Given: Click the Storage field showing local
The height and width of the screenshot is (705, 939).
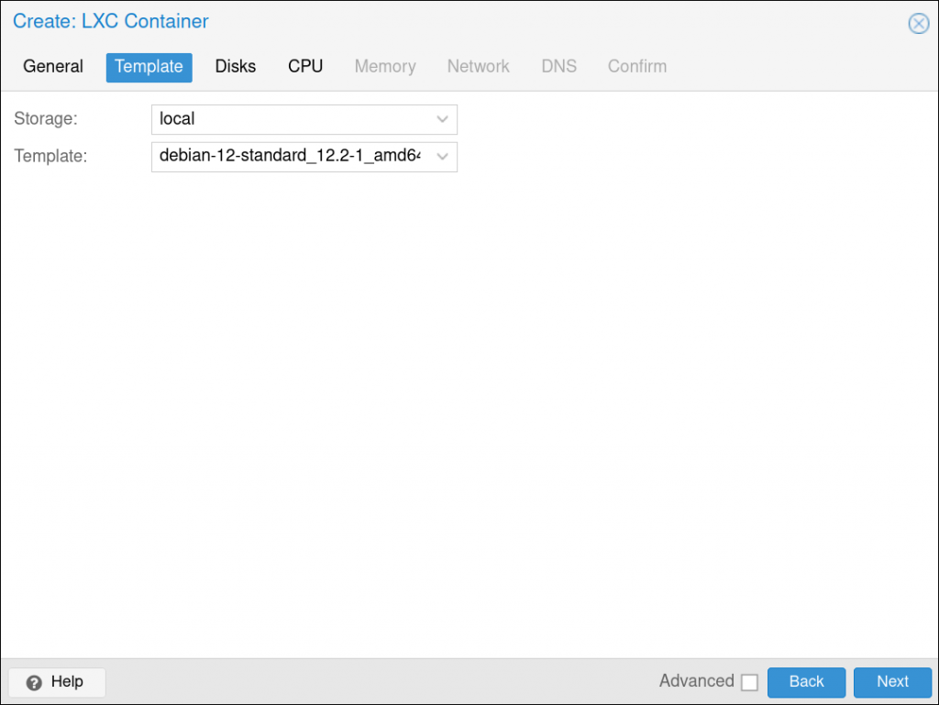Looking at the screenshot, I should (x=290, y=119).
